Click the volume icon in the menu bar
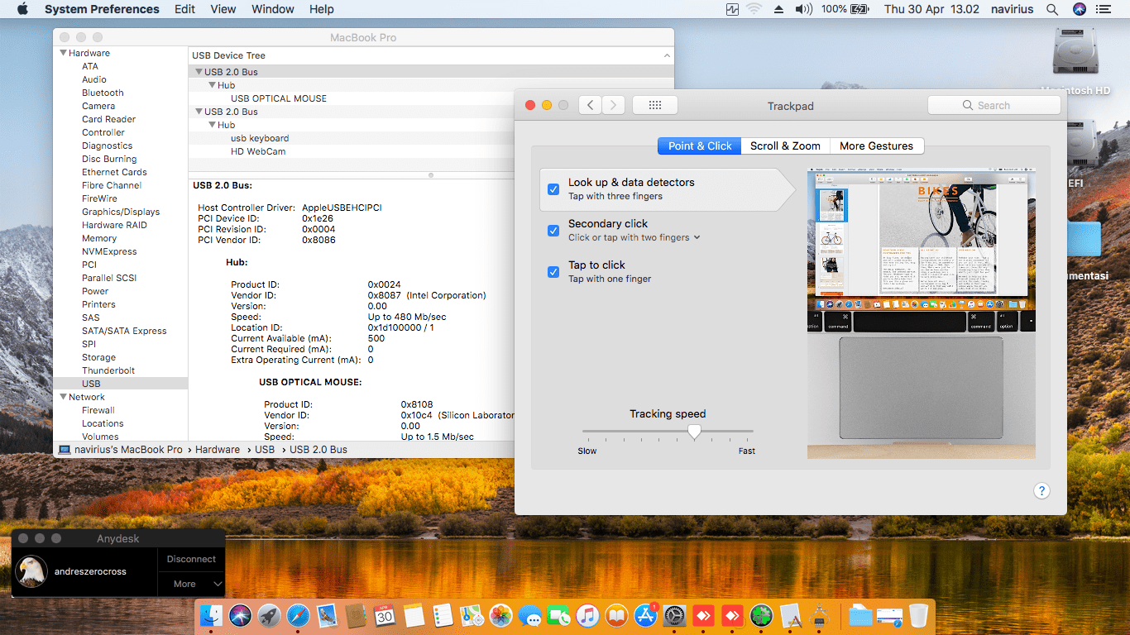 [803, 9]
